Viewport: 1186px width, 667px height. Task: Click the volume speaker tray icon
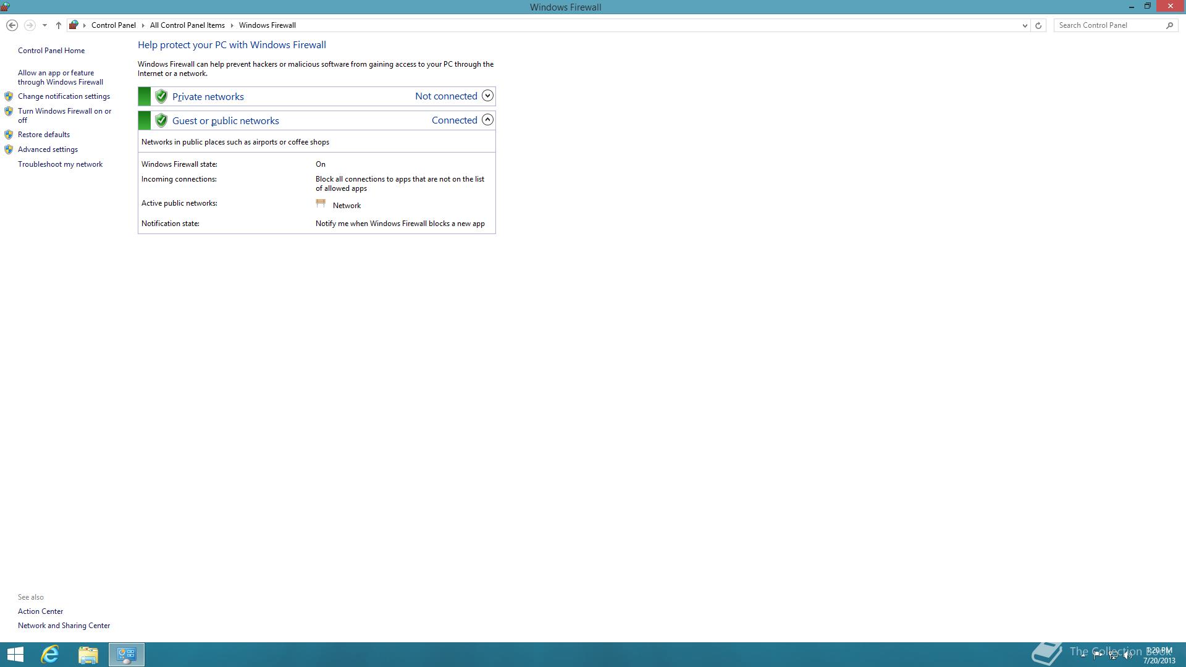tap(1128, 656)
